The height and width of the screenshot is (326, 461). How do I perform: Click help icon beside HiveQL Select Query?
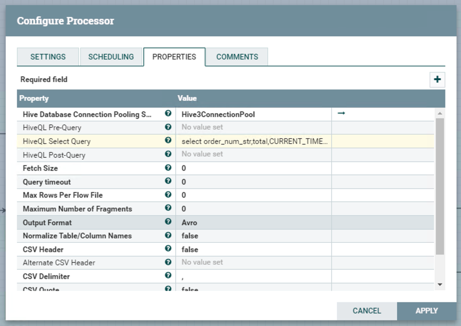tap(168, 141)
